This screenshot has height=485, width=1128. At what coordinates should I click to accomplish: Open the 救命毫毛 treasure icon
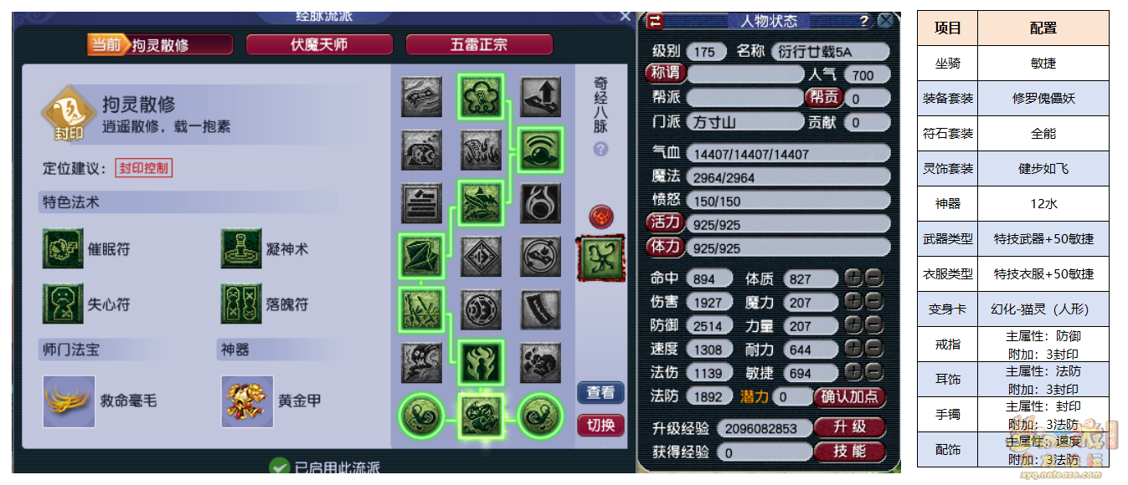(x=69, y=401)
